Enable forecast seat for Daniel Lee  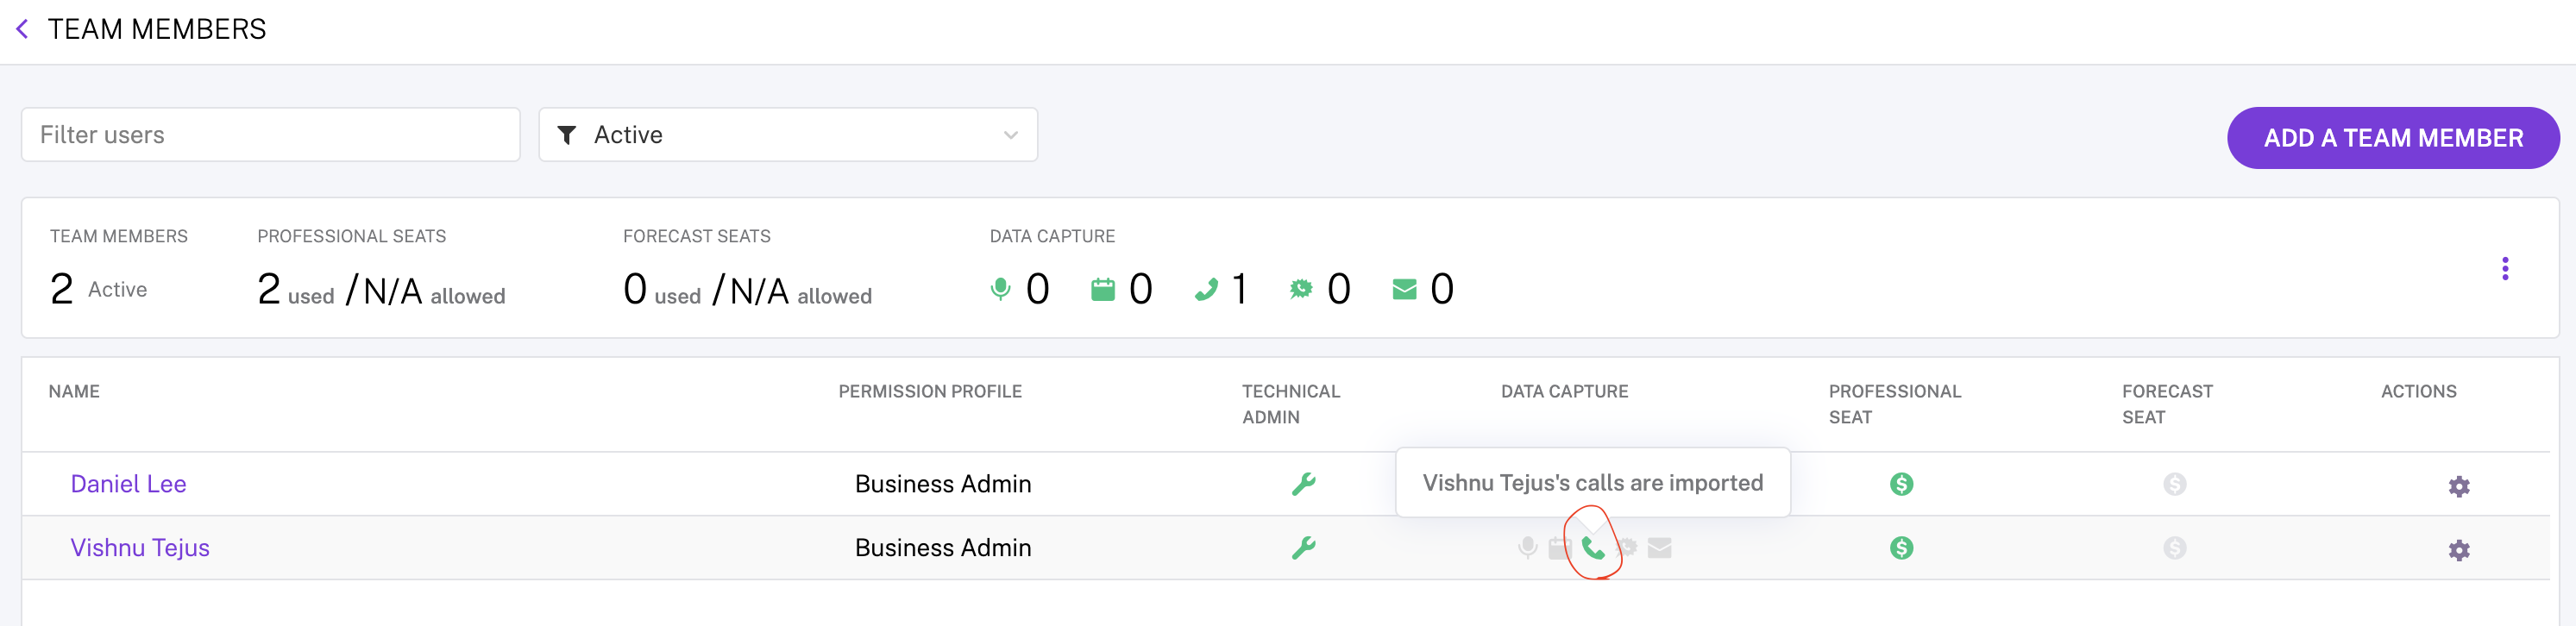point(2174,484)
